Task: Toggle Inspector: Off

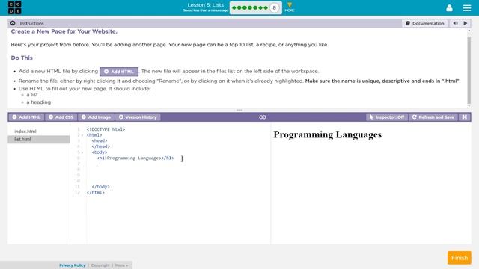Action: coord(387,117)
